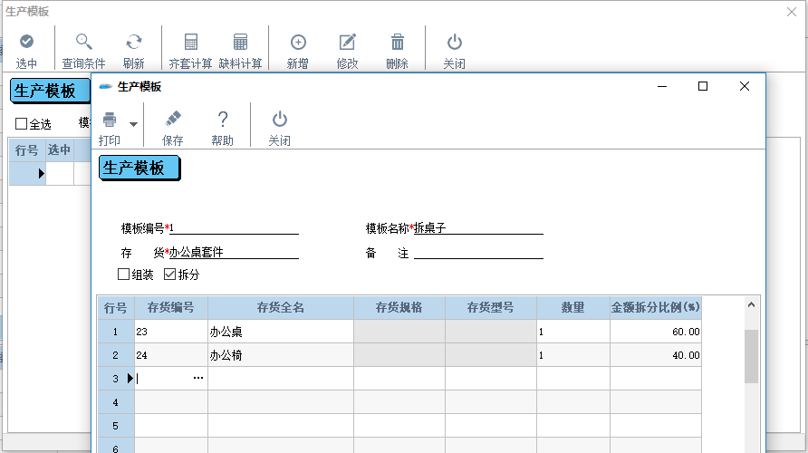The image size is (808, 453).
Task: Click 打印 printer icon in dialog
Action: [110, 120]
